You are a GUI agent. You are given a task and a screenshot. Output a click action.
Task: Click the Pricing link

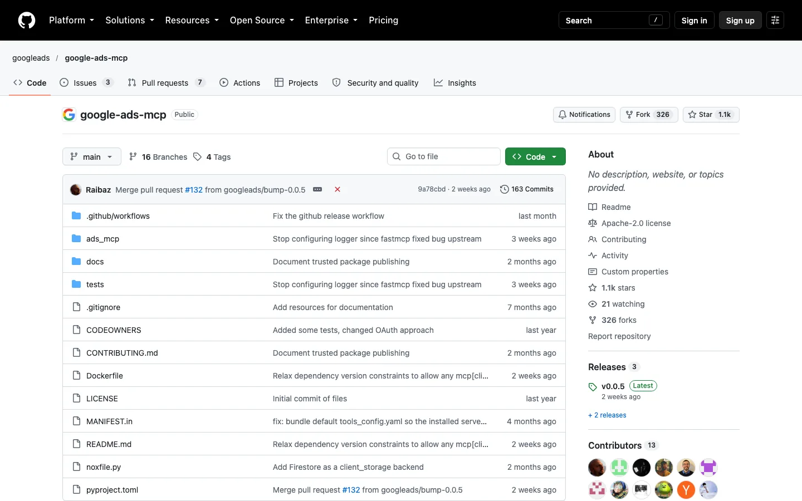pos(383,20)
